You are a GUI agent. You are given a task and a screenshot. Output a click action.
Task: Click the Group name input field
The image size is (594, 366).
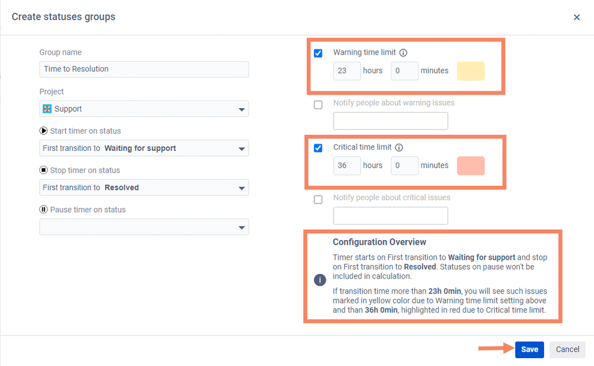point(144,69)
